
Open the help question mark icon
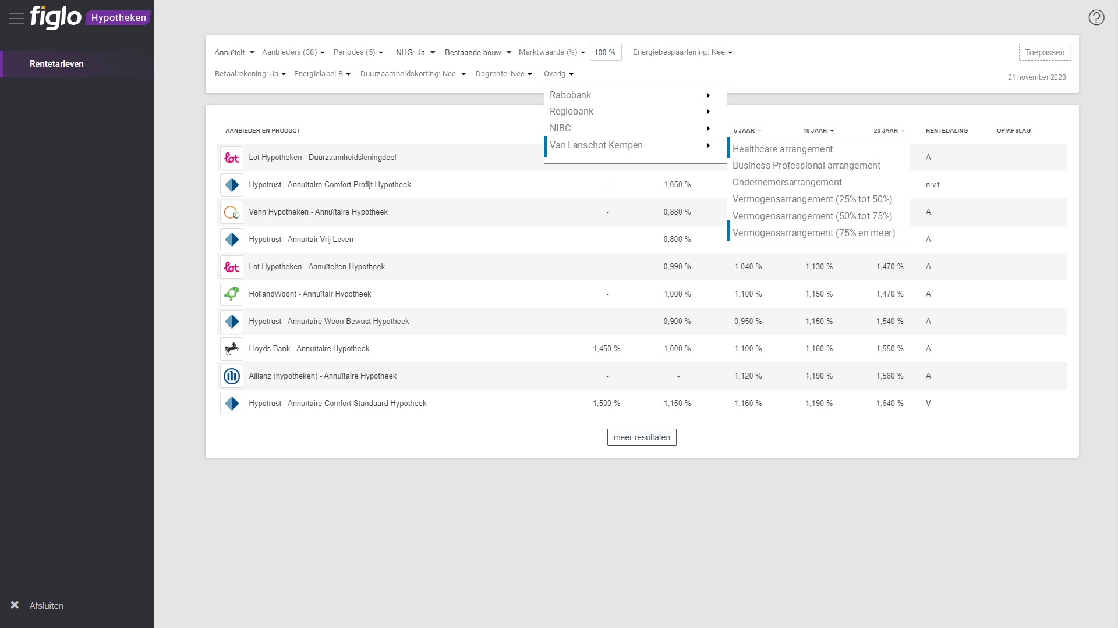coord(1096,17)
